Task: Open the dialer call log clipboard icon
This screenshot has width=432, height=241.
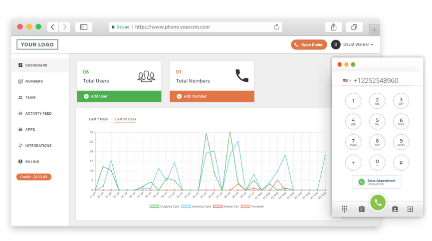Action: coord(362,209)
